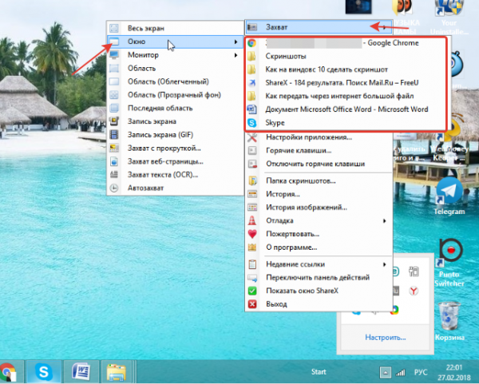Viewport: 479px width, 384px height.
Task: Click the Отладка traffic cone icon
Action: 252,220
